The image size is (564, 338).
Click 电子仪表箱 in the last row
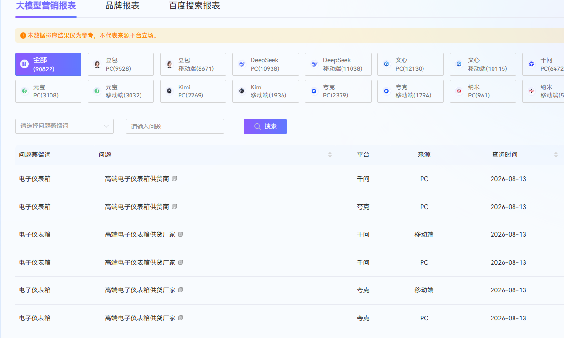34,318
